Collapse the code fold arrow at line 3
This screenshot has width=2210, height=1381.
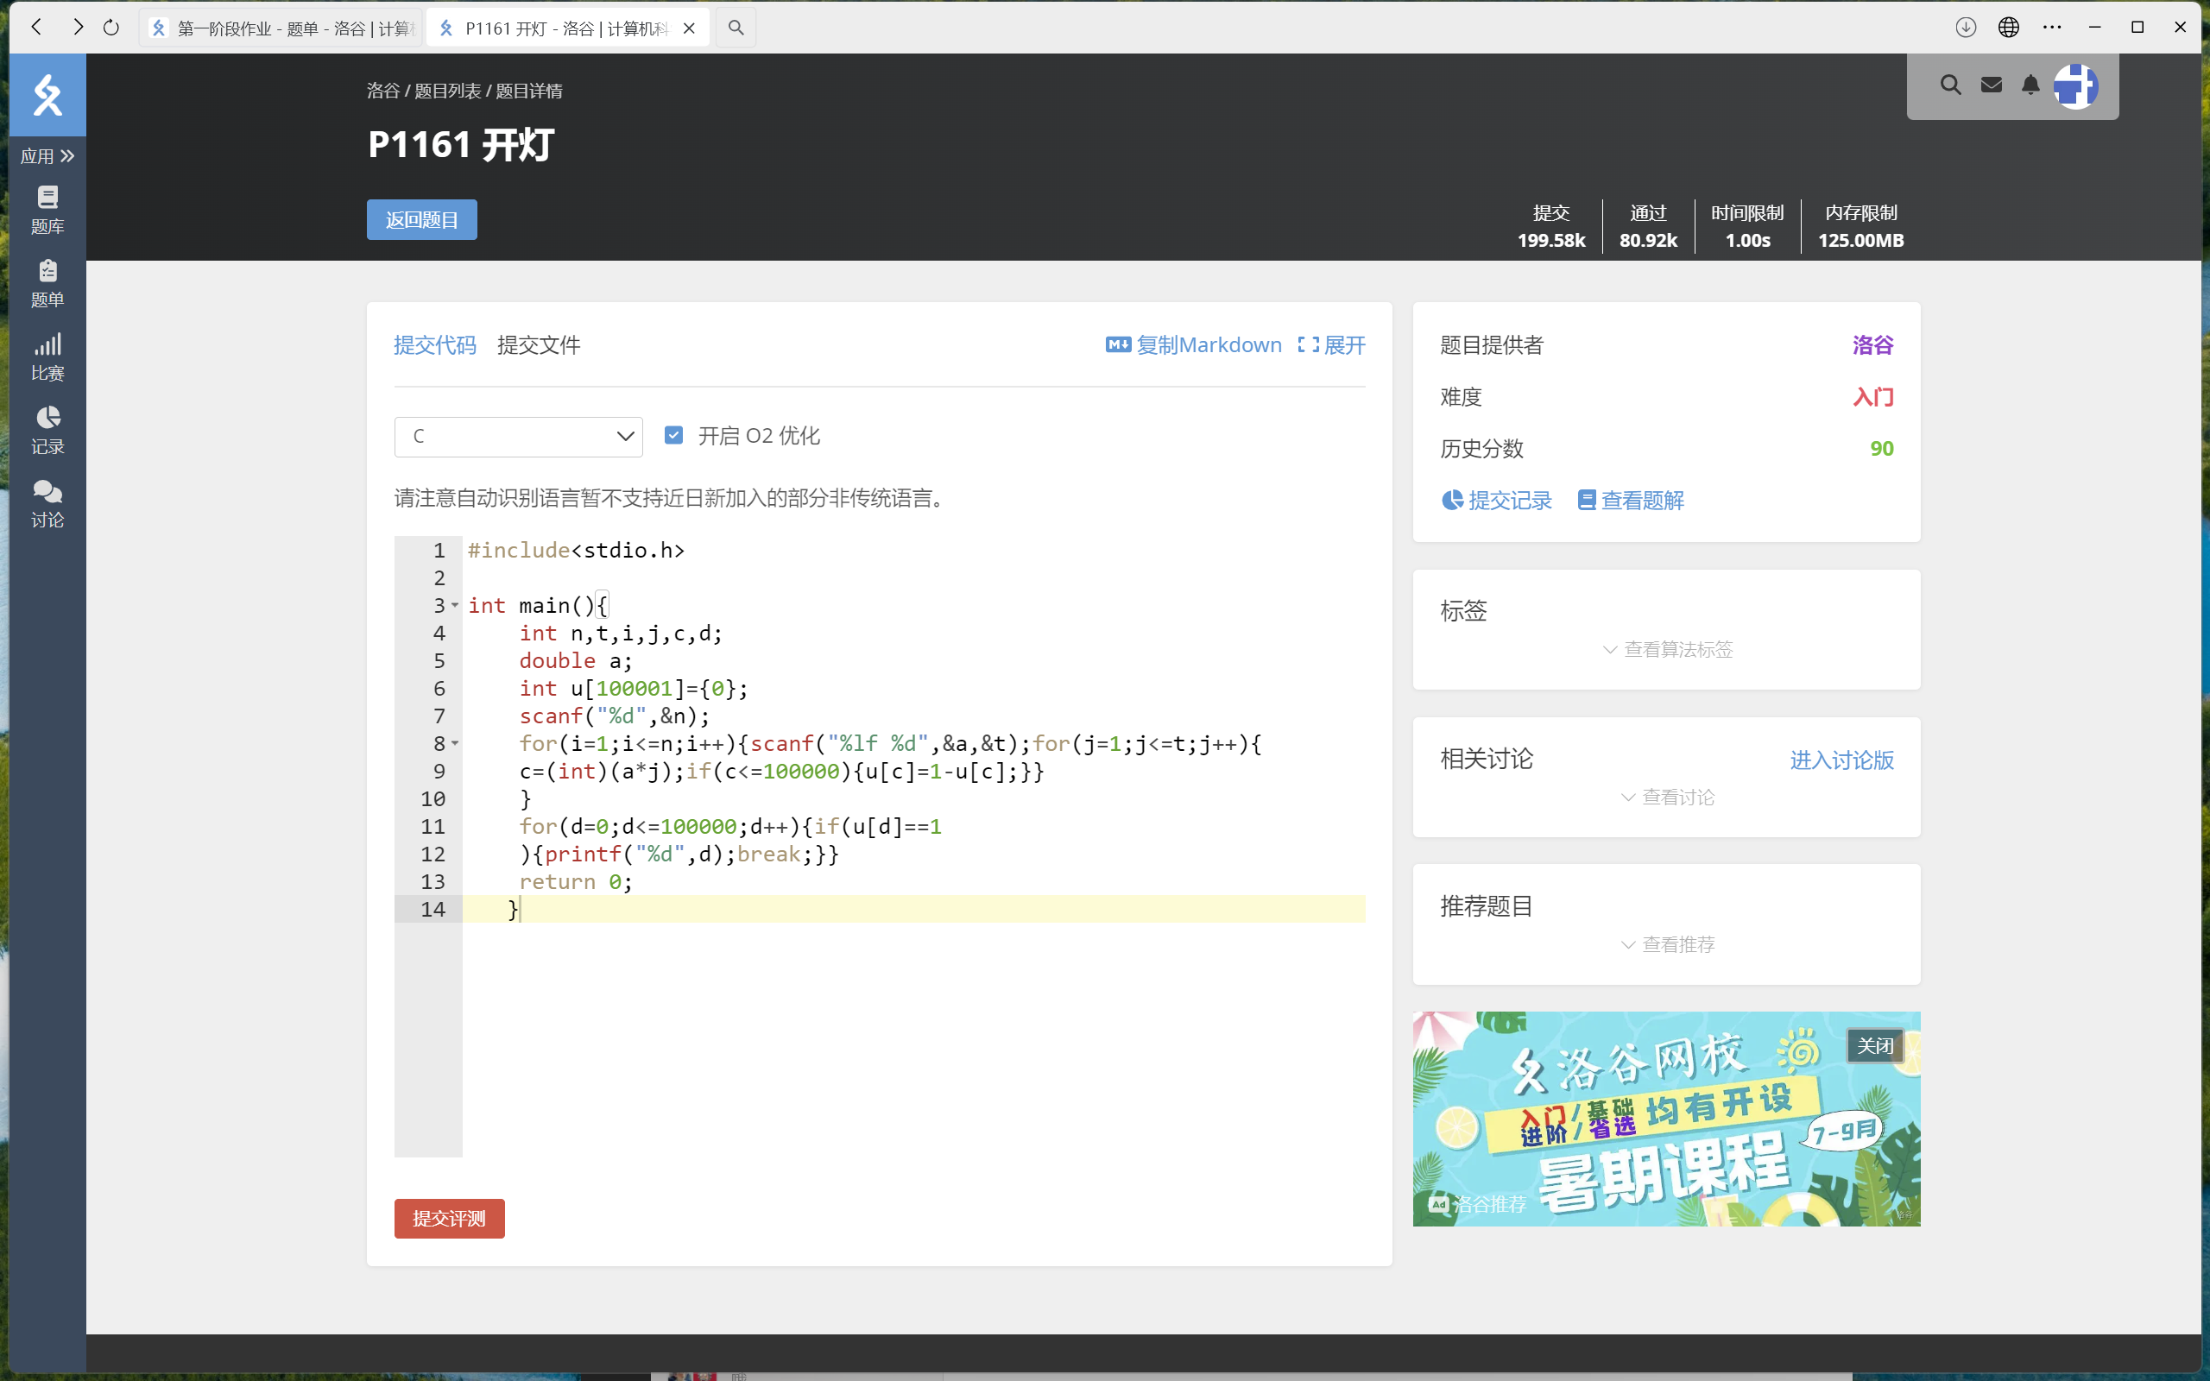click(455, 606)
